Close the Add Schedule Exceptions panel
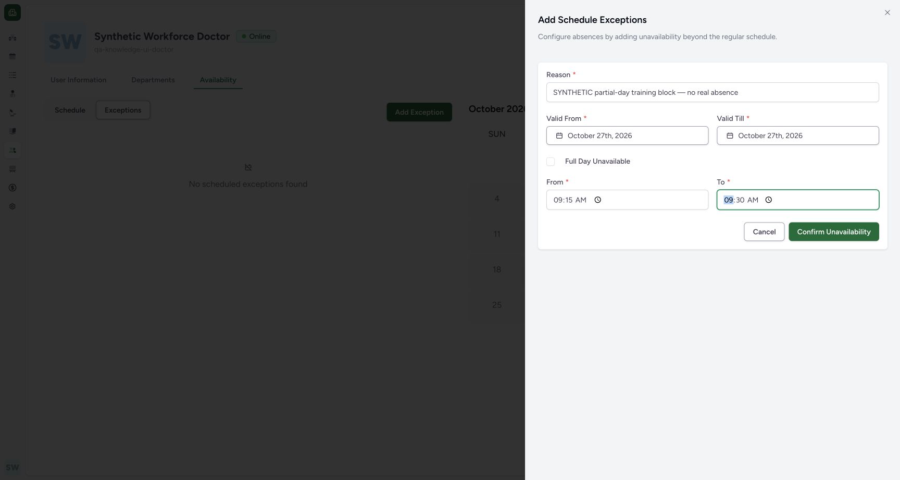 coord(887,13)
